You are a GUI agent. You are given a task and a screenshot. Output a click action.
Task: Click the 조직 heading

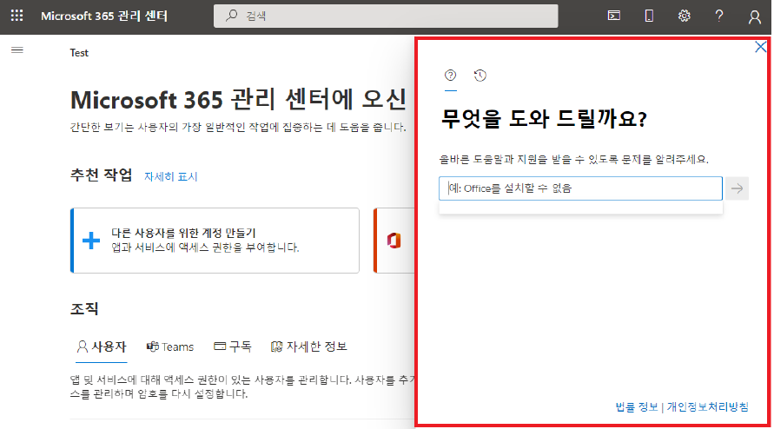[84, 309]
